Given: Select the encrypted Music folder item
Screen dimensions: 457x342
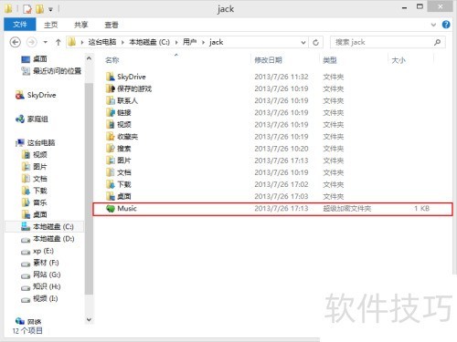Looking at the screenshot, I should 272,209.
